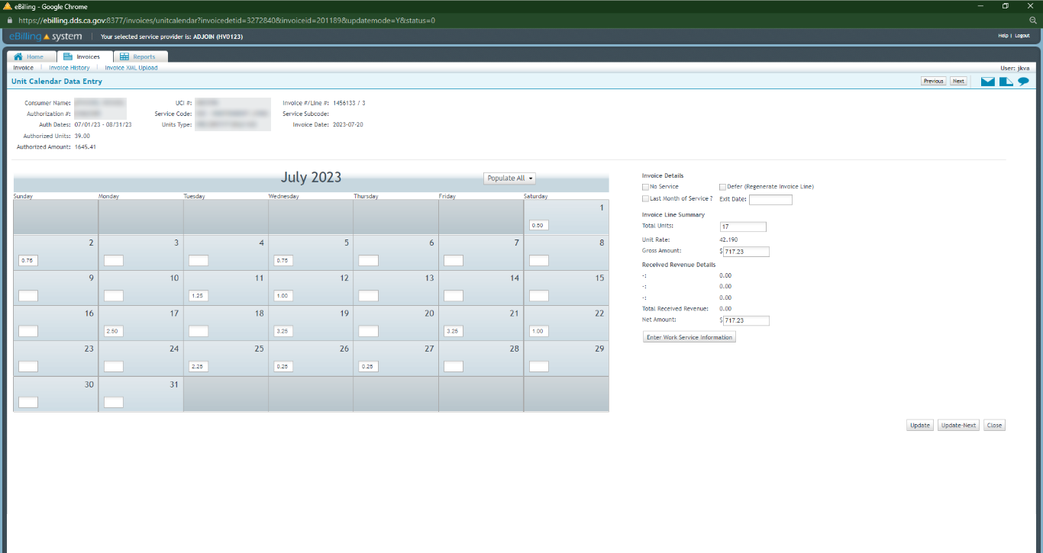Enable the No Service checkbox
1043x553 pixels.
(645, 186)
